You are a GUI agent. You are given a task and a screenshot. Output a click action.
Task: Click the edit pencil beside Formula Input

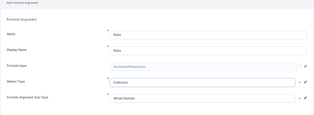tap(305, 66)
